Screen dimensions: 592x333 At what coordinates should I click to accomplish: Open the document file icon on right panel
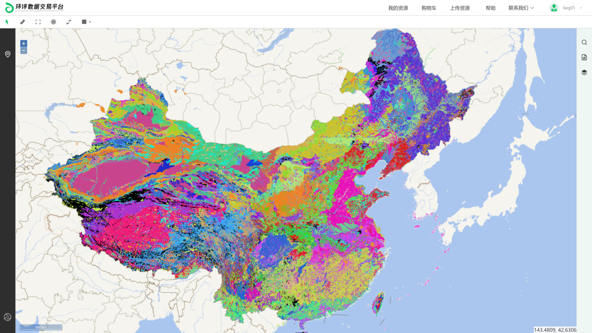coord(584,57)
